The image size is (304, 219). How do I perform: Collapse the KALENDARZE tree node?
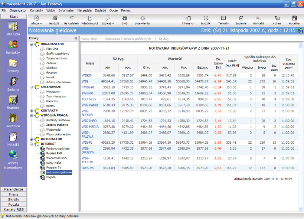tap(31, 87)
